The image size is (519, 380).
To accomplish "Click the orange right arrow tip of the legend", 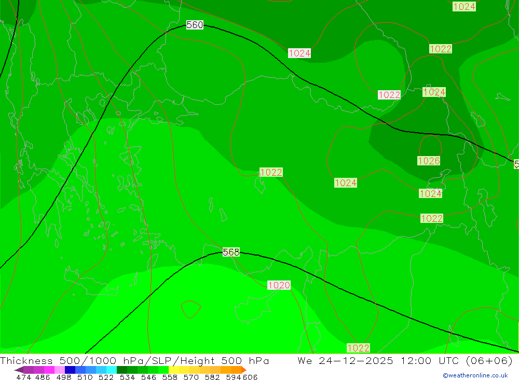I will tap(244, 370).
